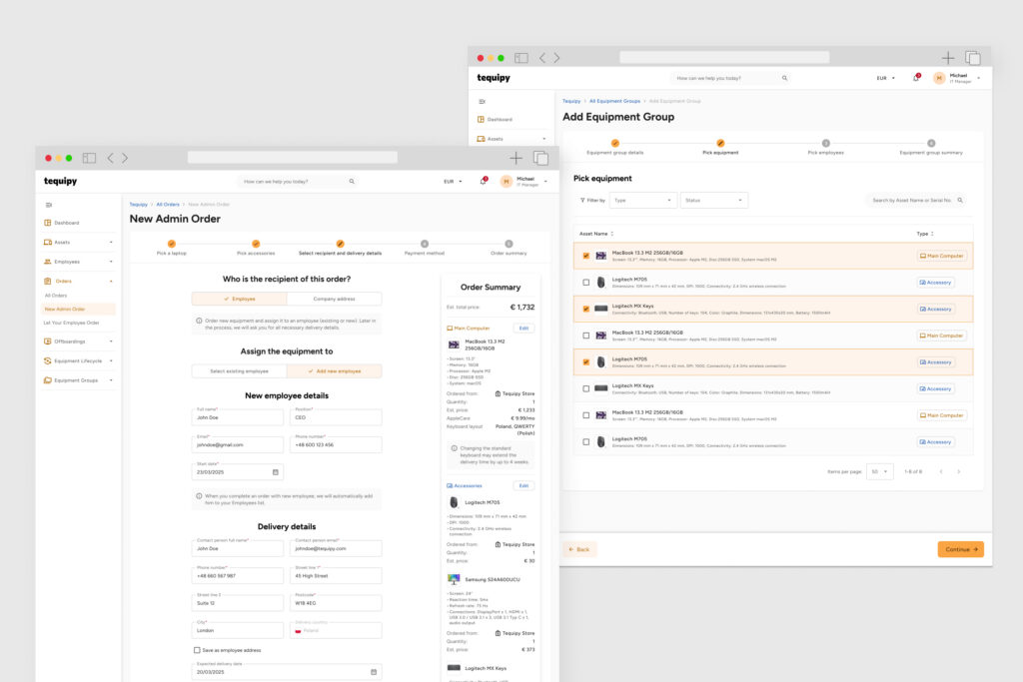Uncheck the selected Logitech MX Keys row checkbox
The width and height of the screenshot is (1023, 682).
click(x=585, y=310)
